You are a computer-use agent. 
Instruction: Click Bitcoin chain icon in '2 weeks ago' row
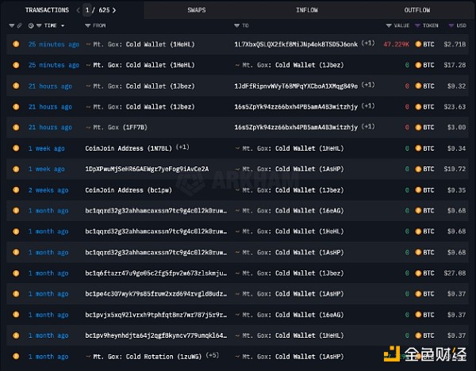[x=16, y=190]
